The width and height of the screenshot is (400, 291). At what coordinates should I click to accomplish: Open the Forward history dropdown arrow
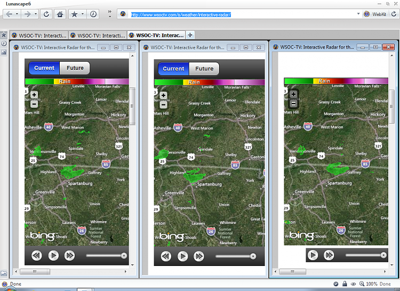[x=35, y=14]
